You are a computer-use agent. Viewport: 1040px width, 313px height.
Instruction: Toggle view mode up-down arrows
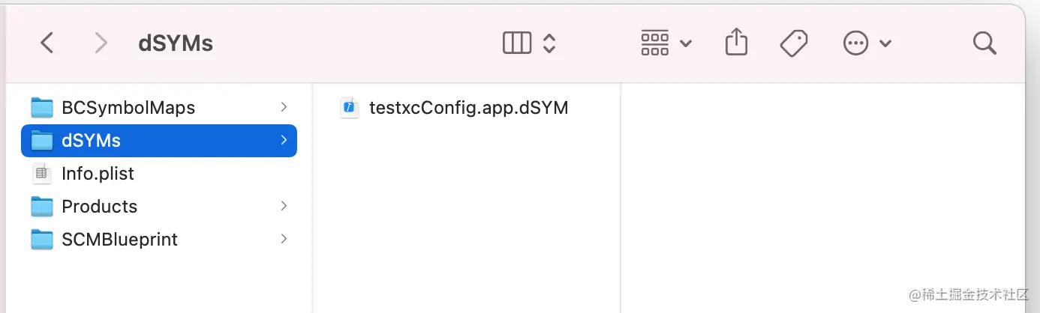click(x=549, y=43)
